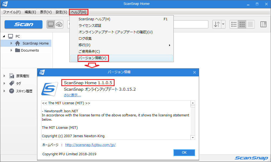The height and width of the screenshot is (162, 271).
Task: Choose バージョン情報(V) menu entry
Action: click(122, 58)
